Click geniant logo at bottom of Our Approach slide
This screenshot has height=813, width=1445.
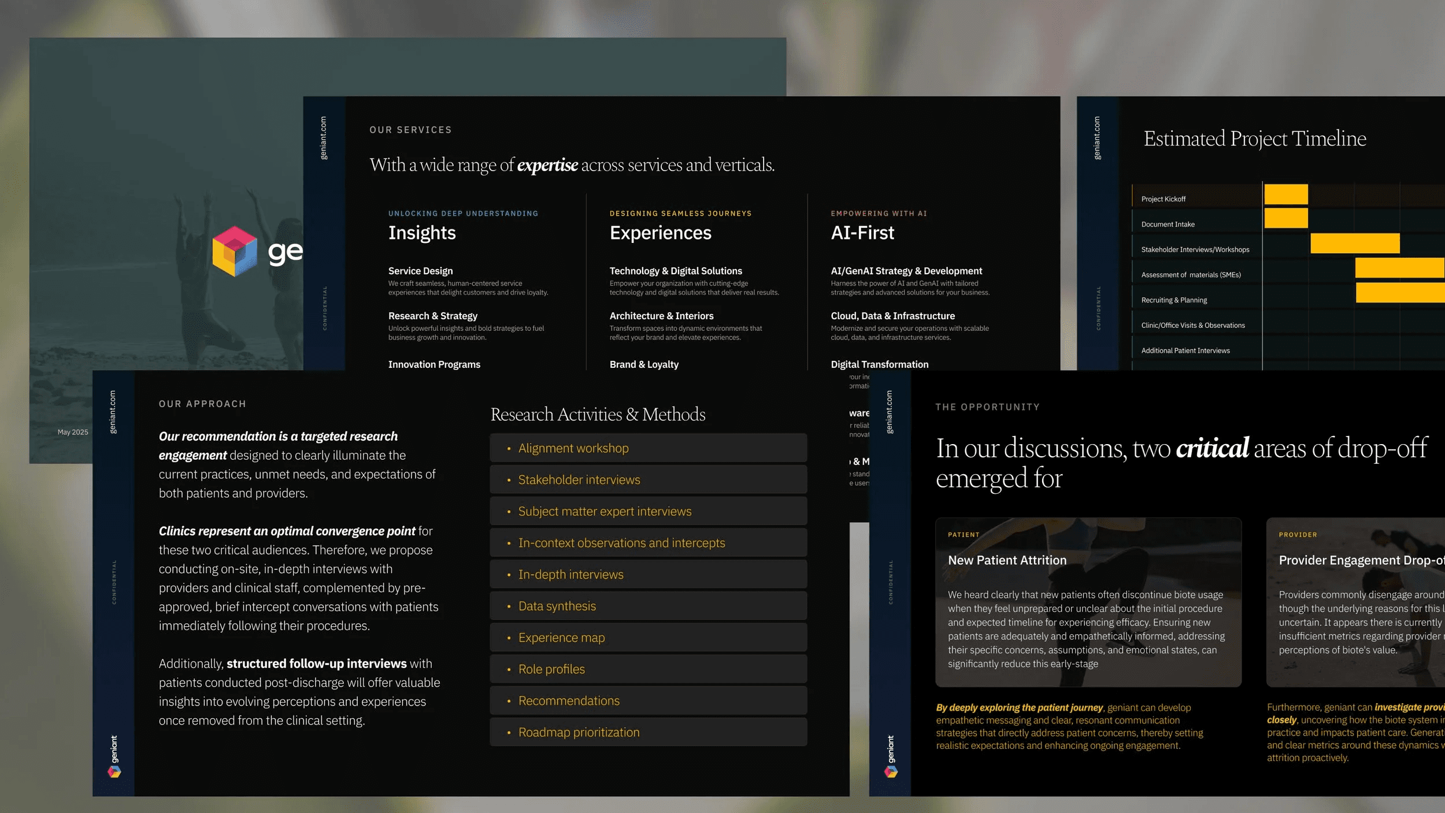click(114, 756)
